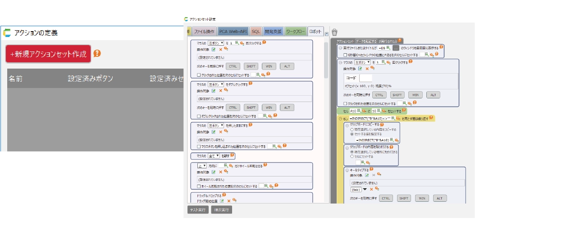
Task: Switch to ファイル操作 tab
Action: [204, 32]
